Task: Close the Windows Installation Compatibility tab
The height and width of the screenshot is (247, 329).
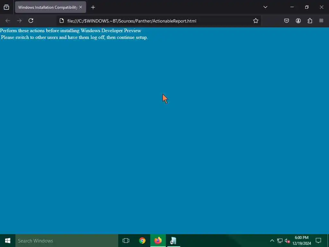Action: pos(81,7)
